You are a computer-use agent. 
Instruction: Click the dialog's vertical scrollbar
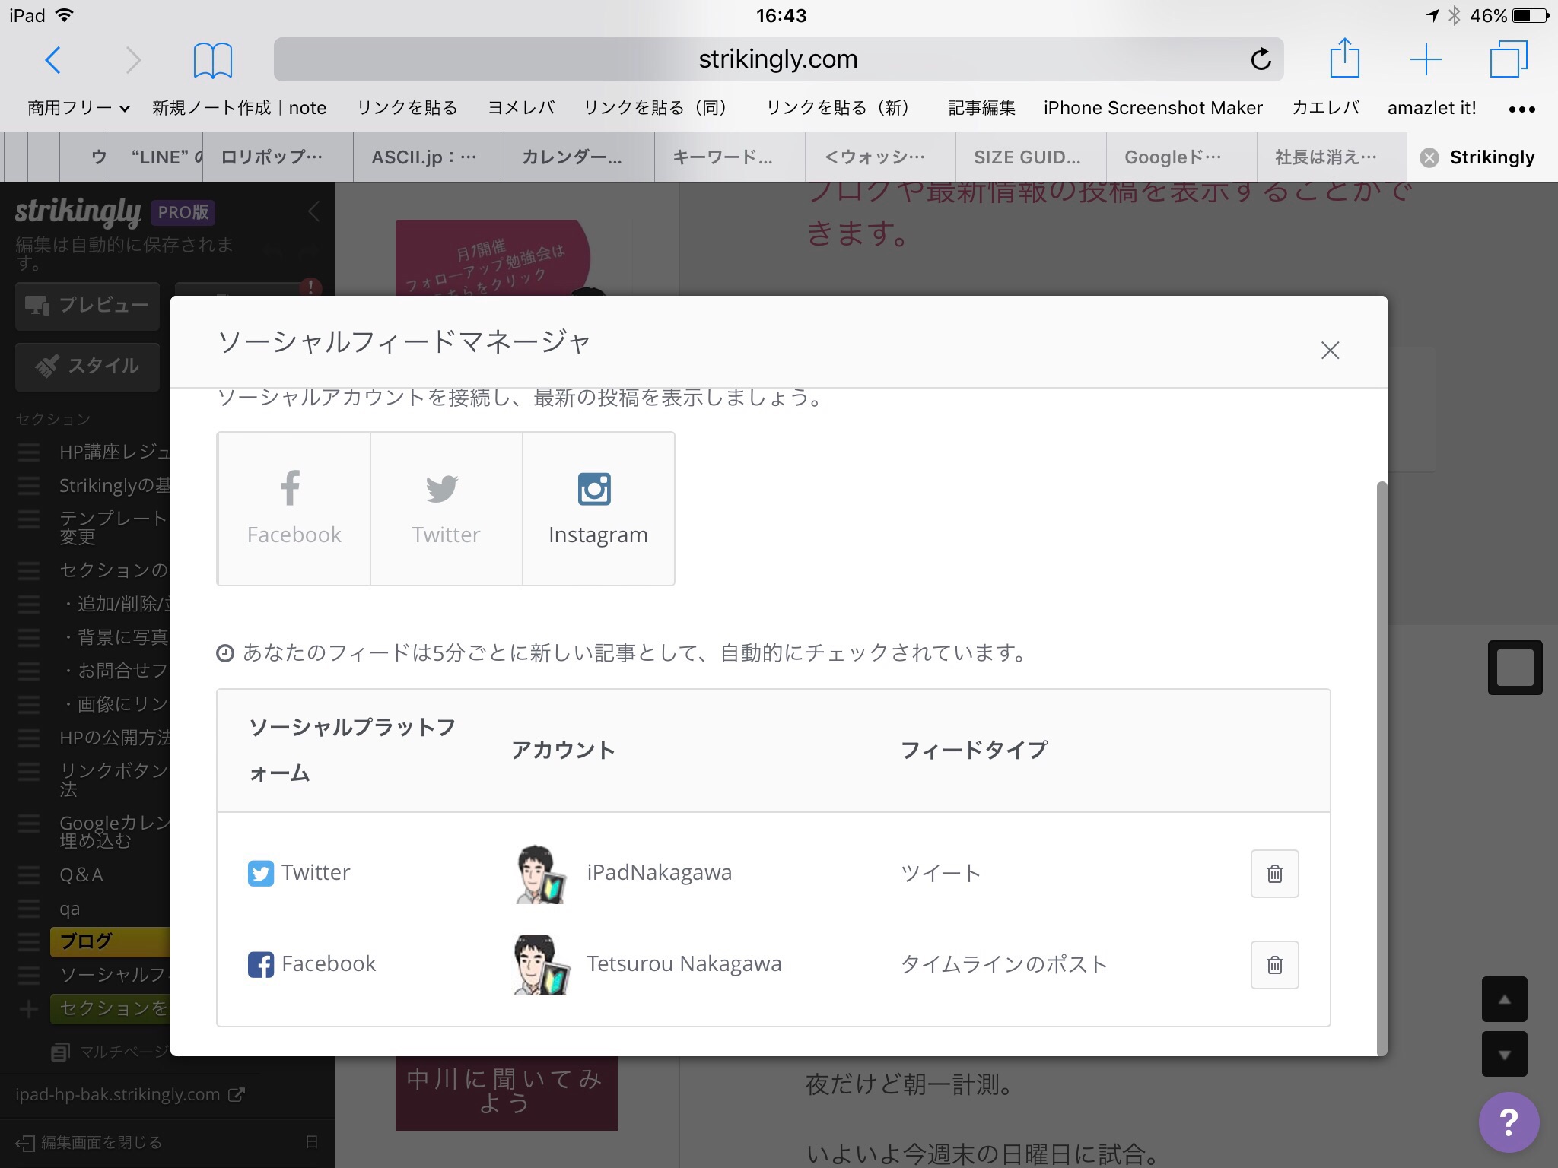1382,760
